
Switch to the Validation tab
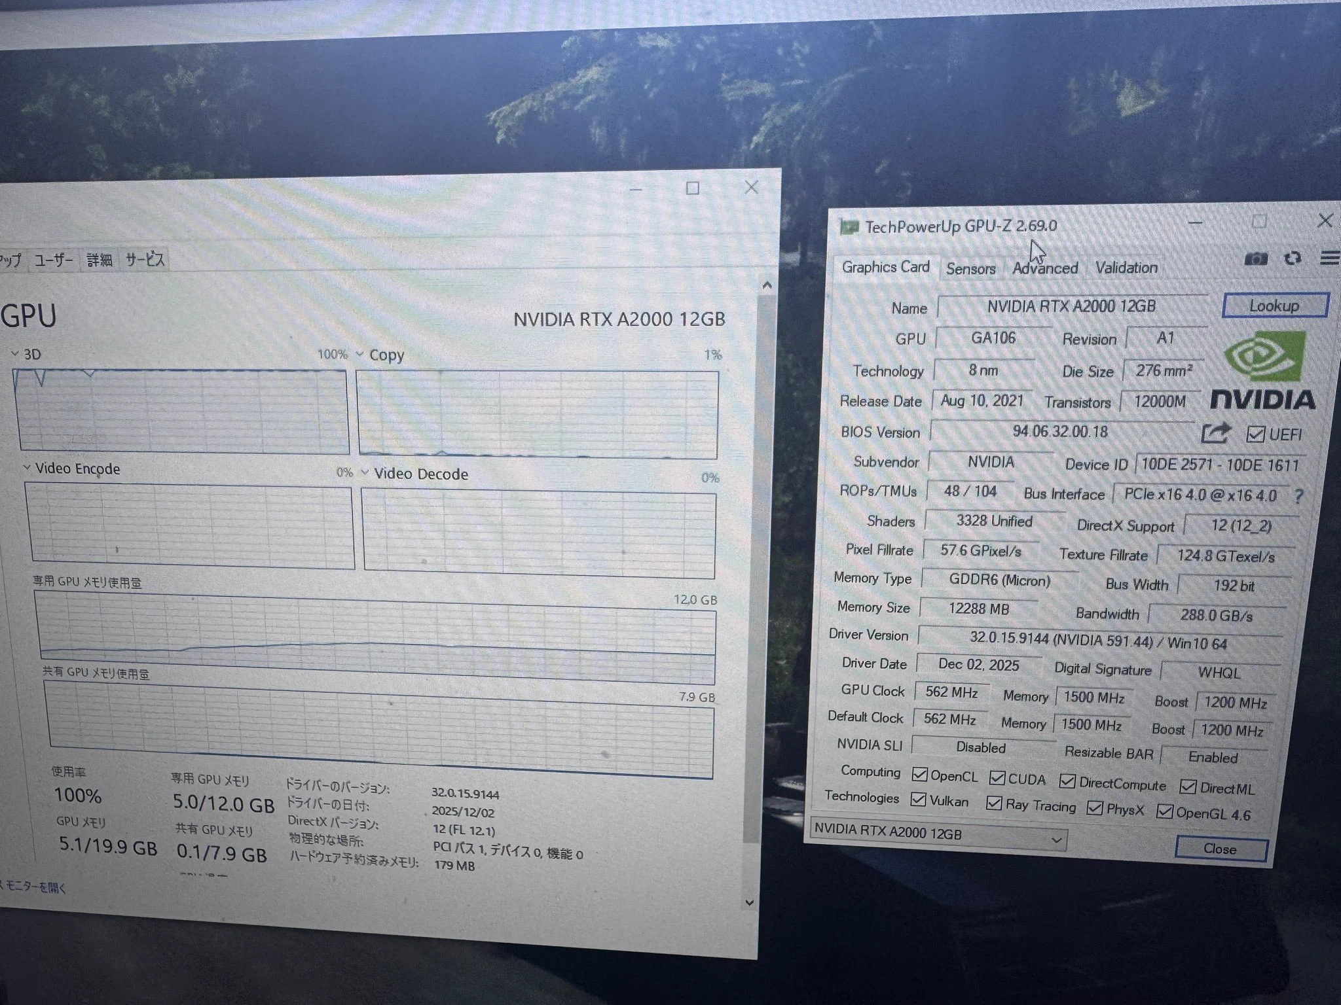tap(1126, 268)
